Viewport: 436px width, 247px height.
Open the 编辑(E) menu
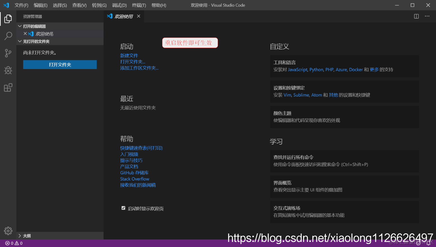click(x=41, y=5)
